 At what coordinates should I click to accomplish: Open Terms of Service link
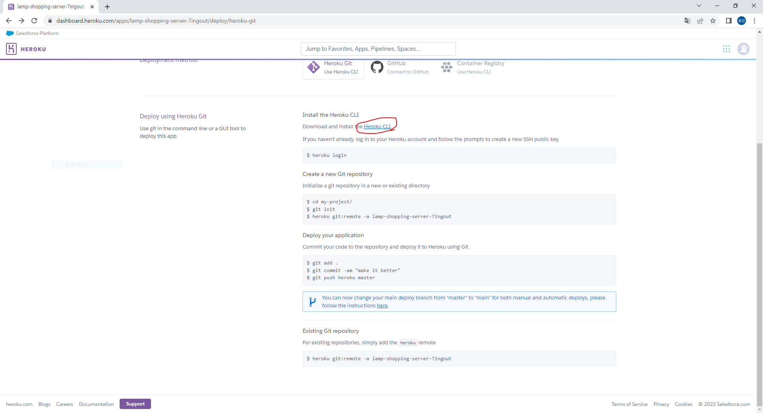click(629, 404)
